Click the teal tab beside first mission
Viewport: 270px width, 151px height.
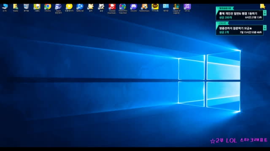pos(265,13)
